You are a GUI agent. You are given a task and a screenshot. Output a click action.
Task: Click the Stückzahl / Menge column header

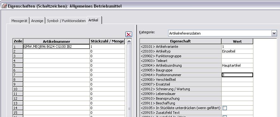pyautogui.click(x=107, y=42)
